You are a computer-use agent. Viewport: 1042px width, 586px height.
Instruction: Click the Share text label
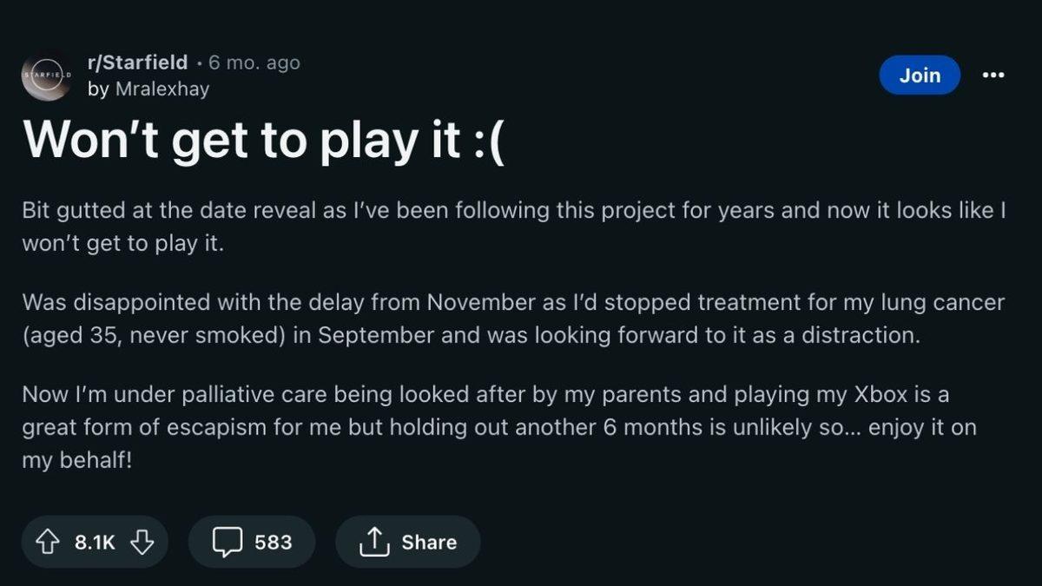coord(429,543)
